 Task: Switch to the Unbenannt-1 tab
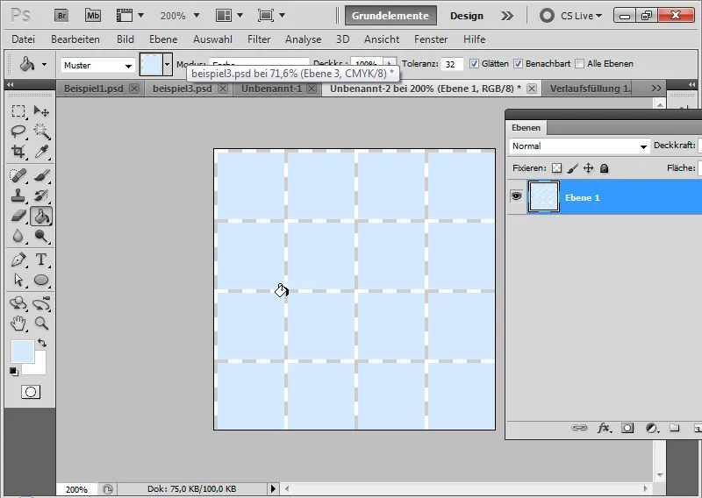pos(271,89)
